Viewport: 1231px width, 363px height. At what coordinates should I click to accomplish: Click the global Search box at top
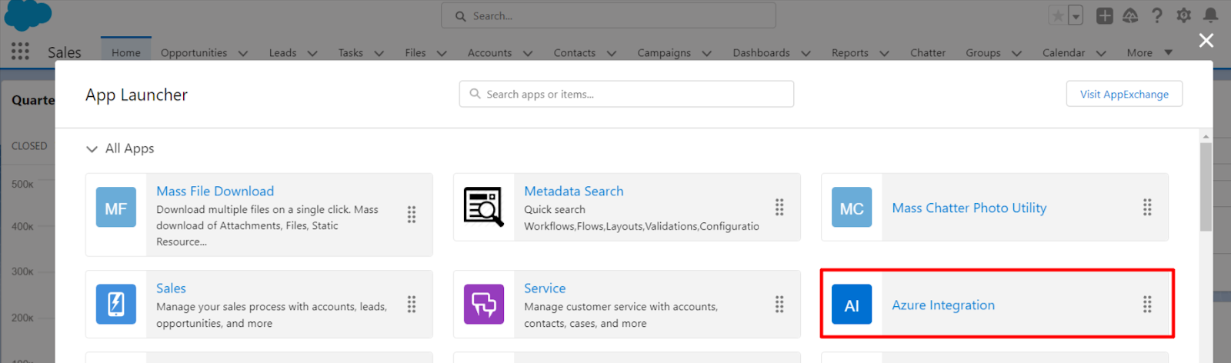pyautogui.click(x=609, y=15)
